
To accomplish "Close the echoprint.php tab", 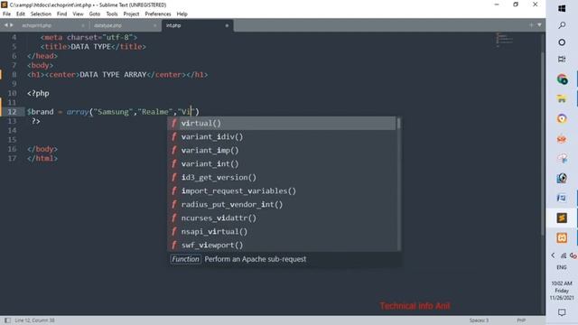I will coord(82,25).
